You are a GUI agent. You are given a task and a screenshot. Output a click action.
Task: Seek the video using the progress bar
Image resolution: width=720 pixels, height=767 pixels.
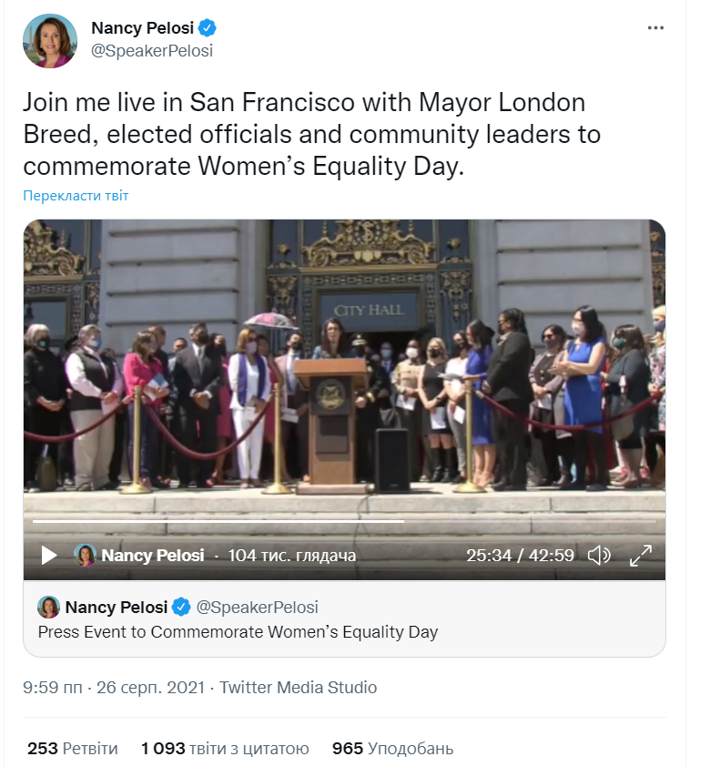click(x=218, y=521)
